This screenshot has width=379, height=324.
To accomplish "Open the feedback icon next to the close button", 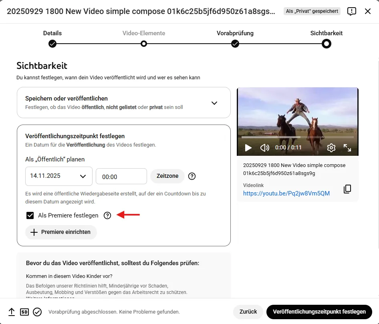I will (x=351, y=11).
